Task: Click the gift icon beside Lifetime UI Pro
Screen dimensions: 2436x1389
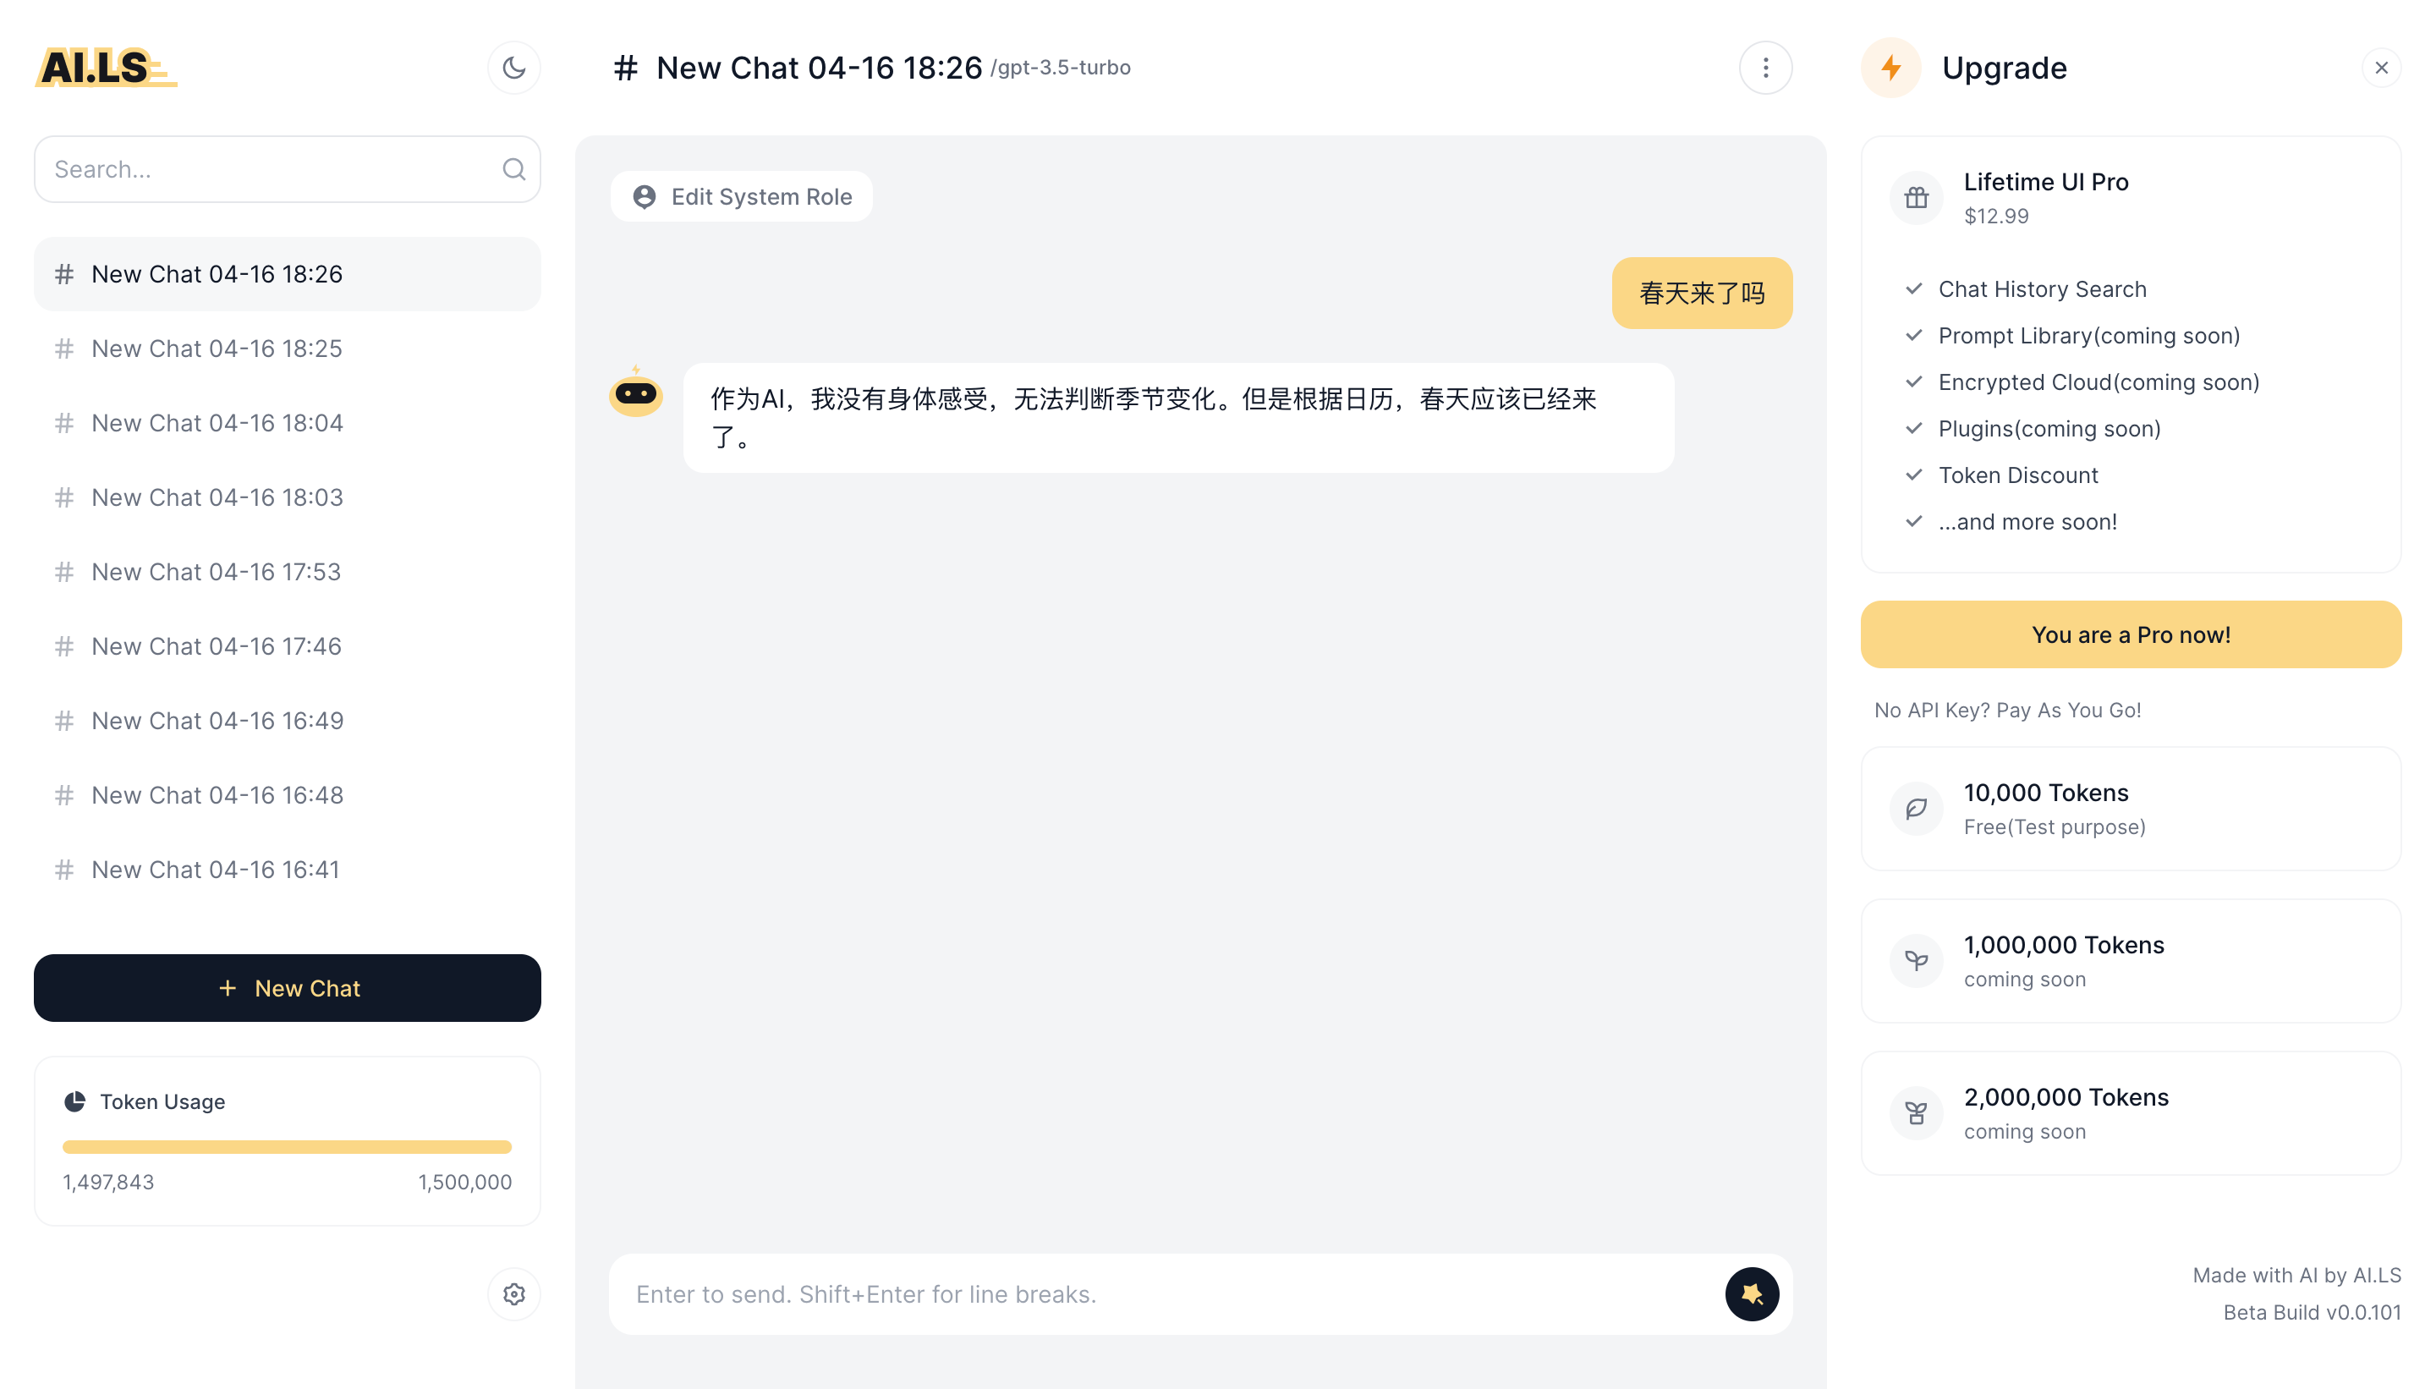Action: click(x=1916, y=197)
